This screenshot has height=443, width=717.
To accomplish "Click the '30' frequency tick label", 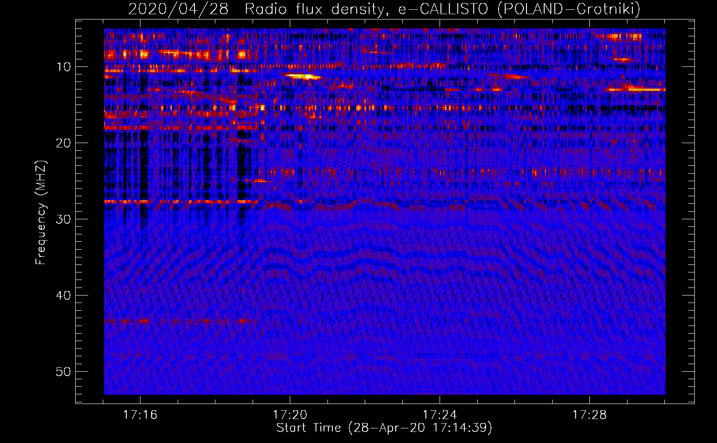I will (x=64, y=219).
